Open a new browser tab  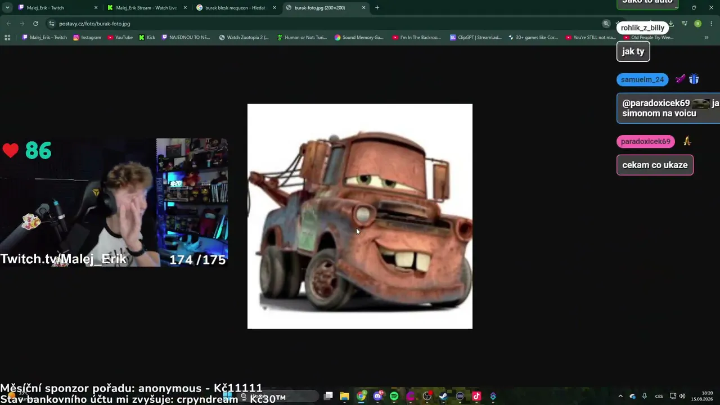pos(377,7)
